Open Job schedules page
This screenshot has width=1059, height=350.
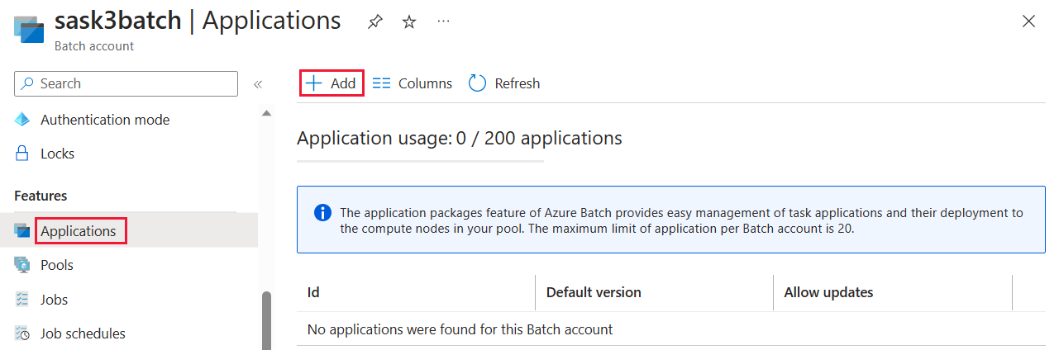point(83,333)
